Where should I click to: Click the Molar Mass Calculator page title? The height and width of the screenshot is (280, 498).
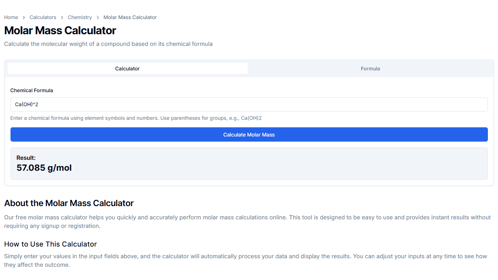click(60, 31)
